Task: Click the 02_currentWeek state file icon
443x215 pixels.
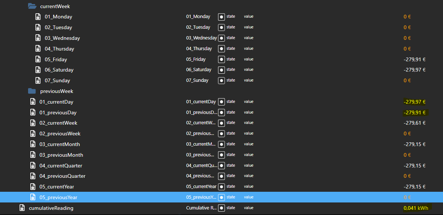Action: 33,123
